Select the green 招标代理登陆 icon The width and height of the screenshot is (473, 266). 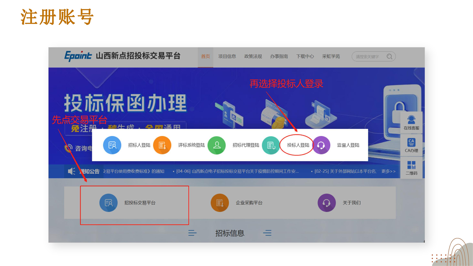coord(217,145)
